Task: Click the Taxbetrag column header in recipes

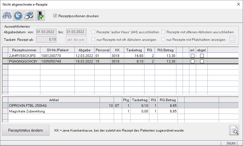Action: tap(134, 50)
